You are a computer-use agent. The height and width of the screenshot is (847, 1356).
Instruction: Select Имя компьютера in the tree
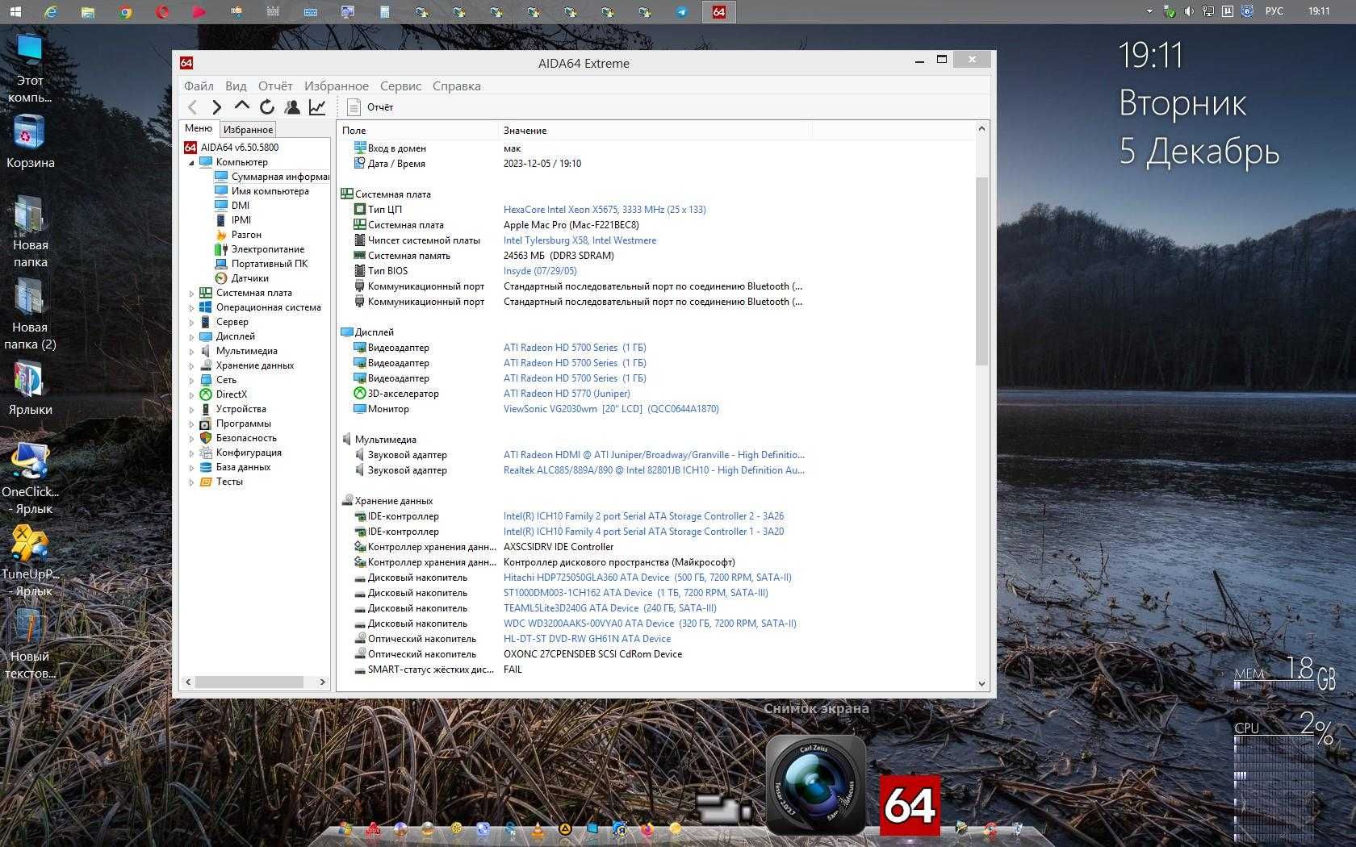(x=270, y=191)
